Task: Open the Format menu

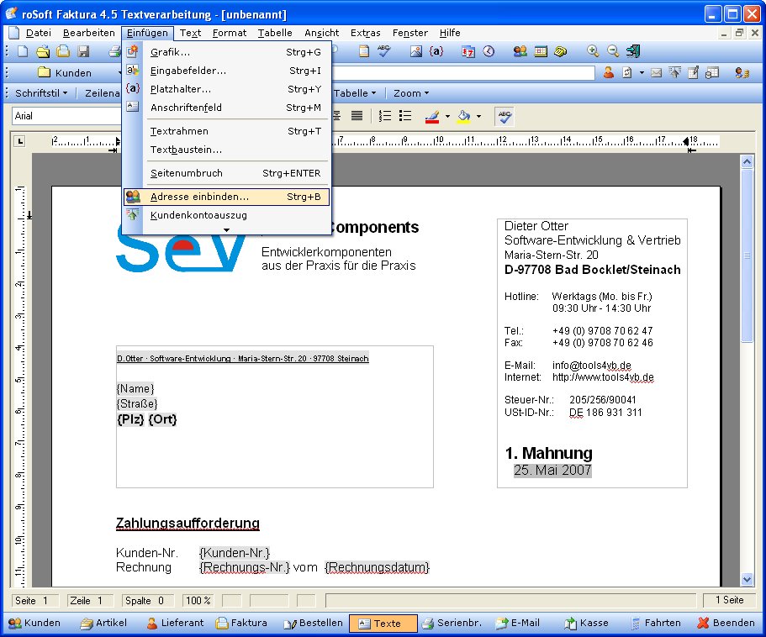Action: [229, 33]
